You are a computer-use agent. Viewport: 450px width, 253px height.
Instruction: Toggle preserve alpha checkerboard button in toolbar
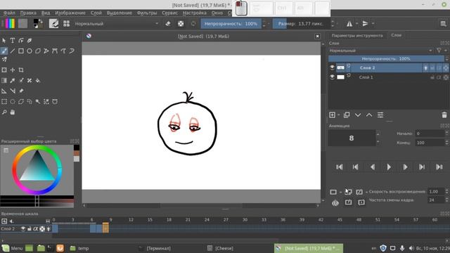pyautogui.click(x=181, y=23)
